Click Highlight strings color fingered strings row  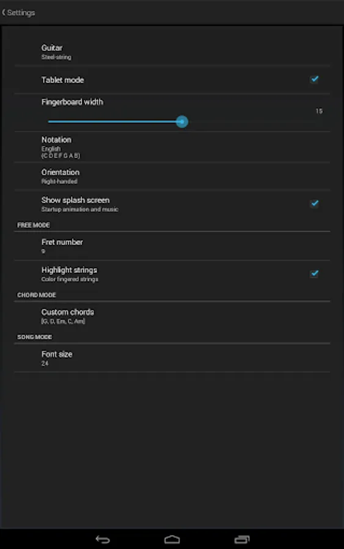172,274
